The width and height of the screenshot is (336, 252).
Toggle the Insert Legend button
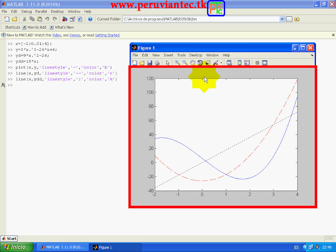point(247,63)
